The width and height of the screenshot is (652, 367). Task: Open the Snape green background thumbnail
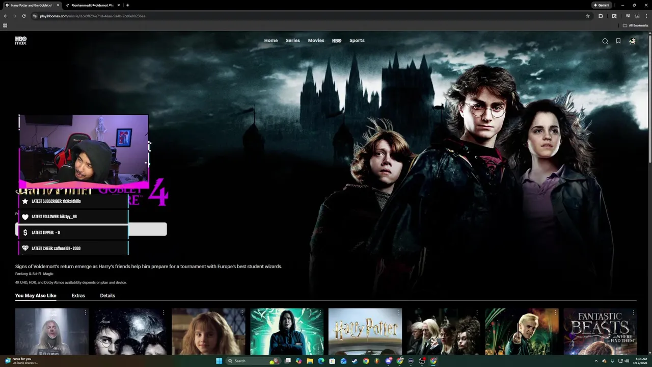coord(287,331)
